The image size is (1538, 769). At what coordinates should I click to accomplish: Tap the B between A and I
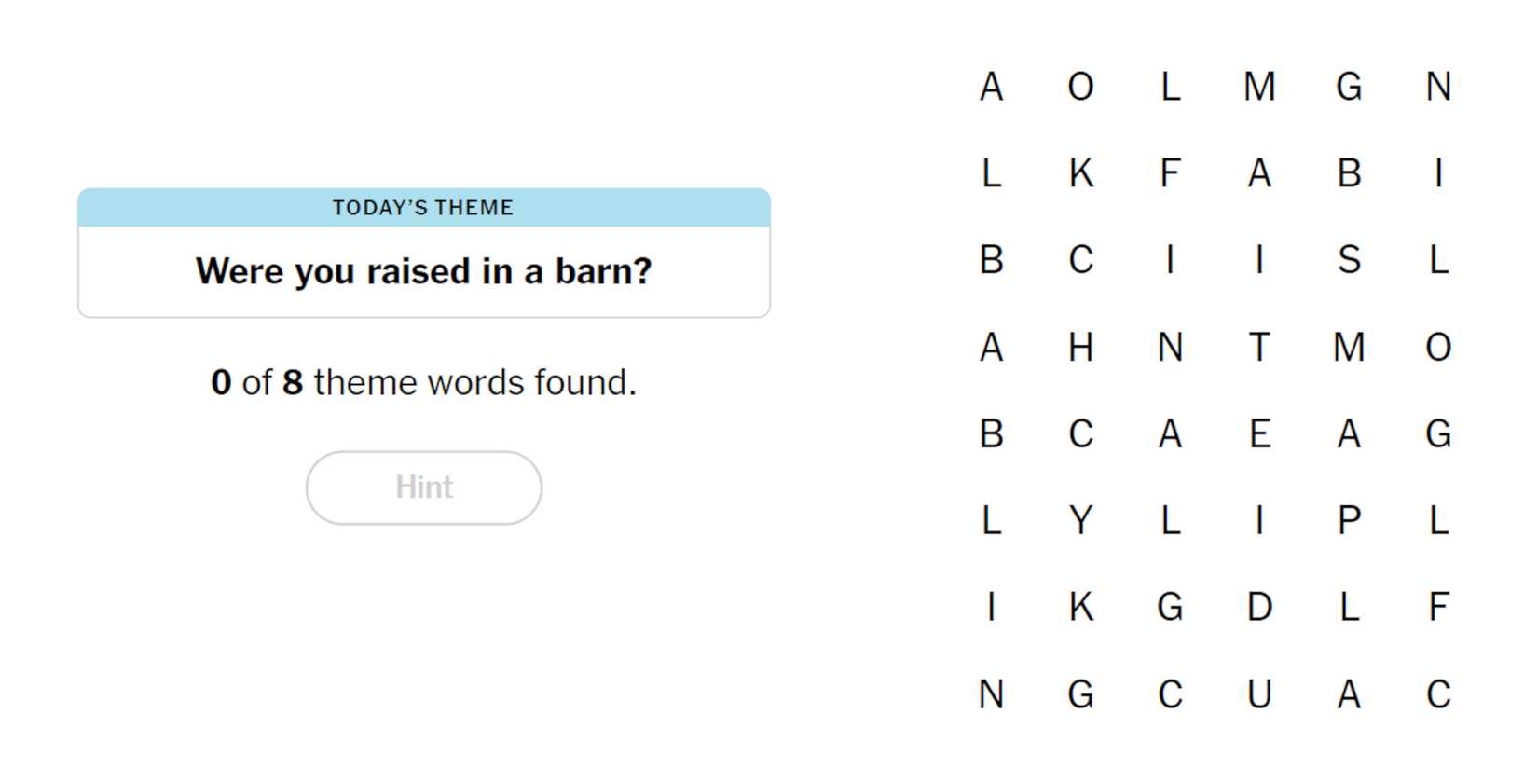(1349, 172)
